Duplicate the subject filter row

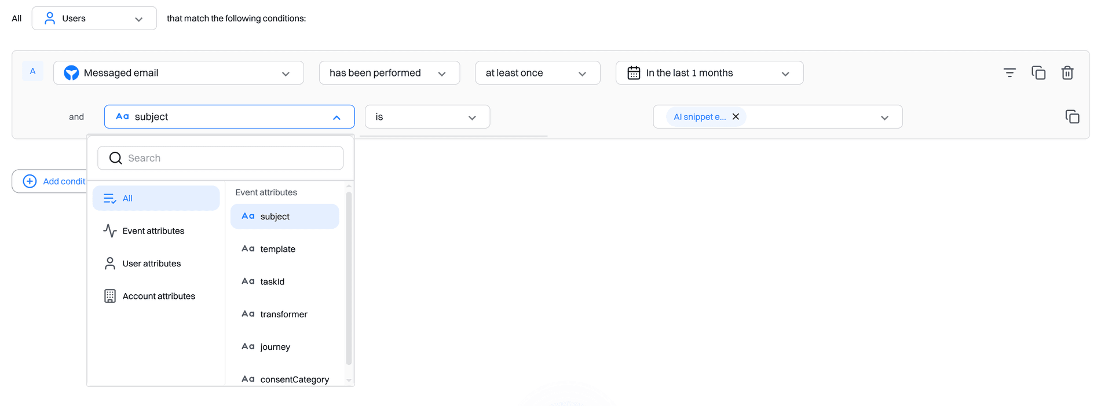(1072, 117)
